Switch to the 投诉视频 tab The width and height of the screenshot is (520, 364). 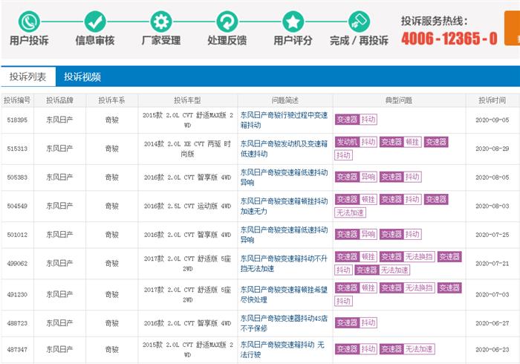point(82,77)
